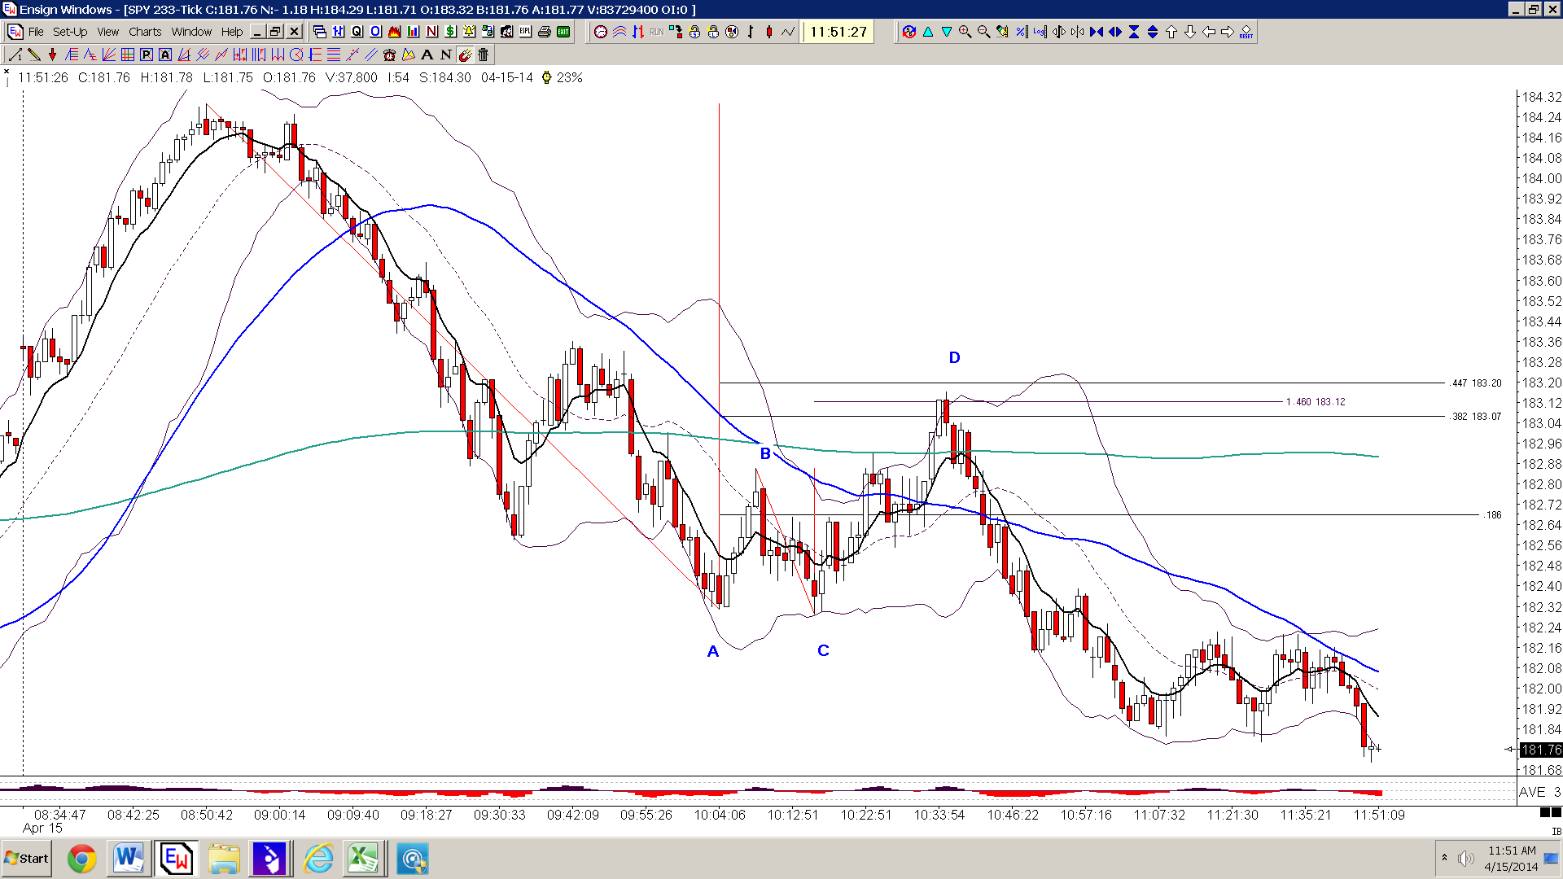Click the volume speaker tray icon
The height and width of the screenshot is (879, 1563).
[1465, 859]
